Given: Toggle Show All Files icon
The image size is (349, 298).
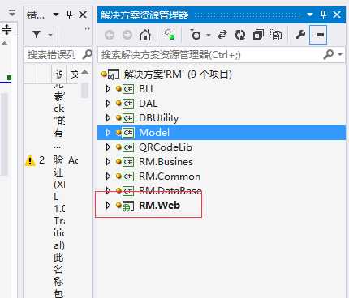Looking at the screenshot, I should pyautogui.click(x=276, y=35).
